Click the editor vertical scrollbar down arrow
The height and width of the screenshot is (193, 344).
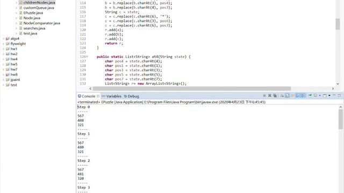click(x=338, y=84)
